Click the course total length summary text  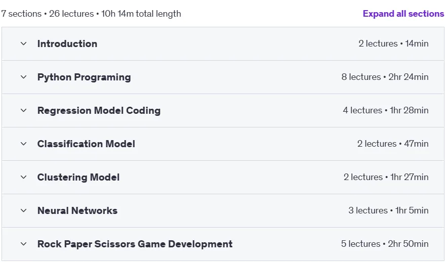coord(91,14)
